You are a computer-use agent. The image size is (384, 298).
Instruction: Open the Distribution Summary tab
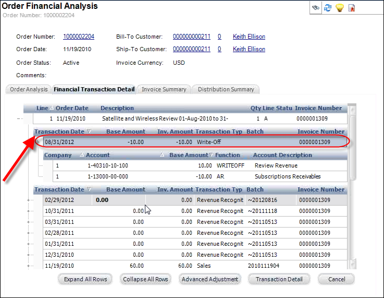click(x=226, y=89)
